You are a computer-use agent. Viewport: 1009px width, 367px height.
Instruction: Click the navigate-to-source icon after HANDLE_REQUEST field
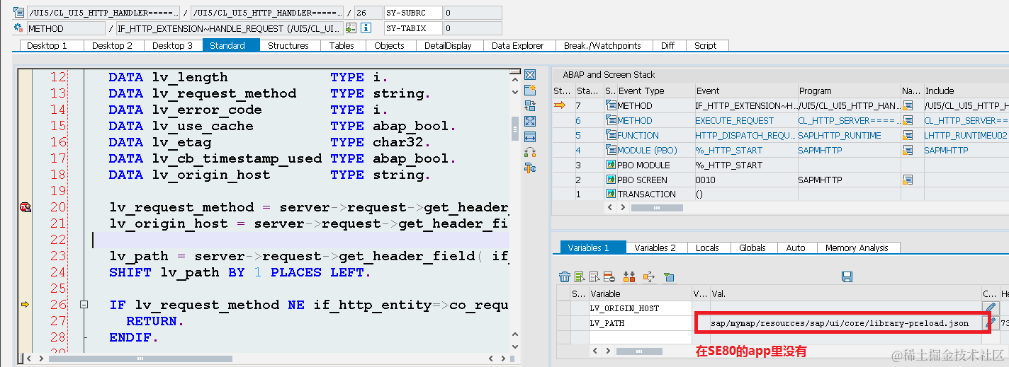(351, 28)
